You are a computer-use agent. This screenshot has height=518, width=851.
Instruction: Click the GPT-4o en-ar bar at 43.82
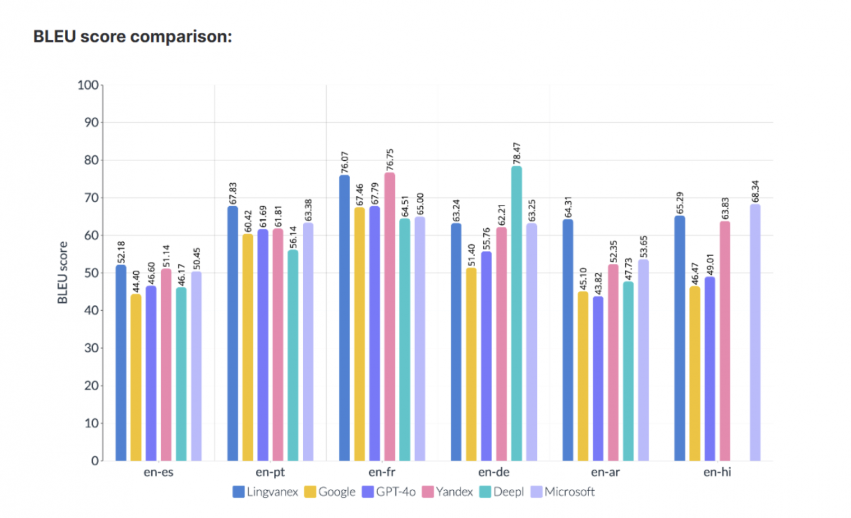(x=598, y=378)
